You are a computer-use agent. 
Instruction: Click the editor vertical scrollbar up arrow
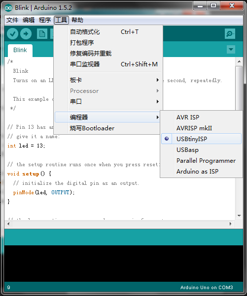[239, 61]
